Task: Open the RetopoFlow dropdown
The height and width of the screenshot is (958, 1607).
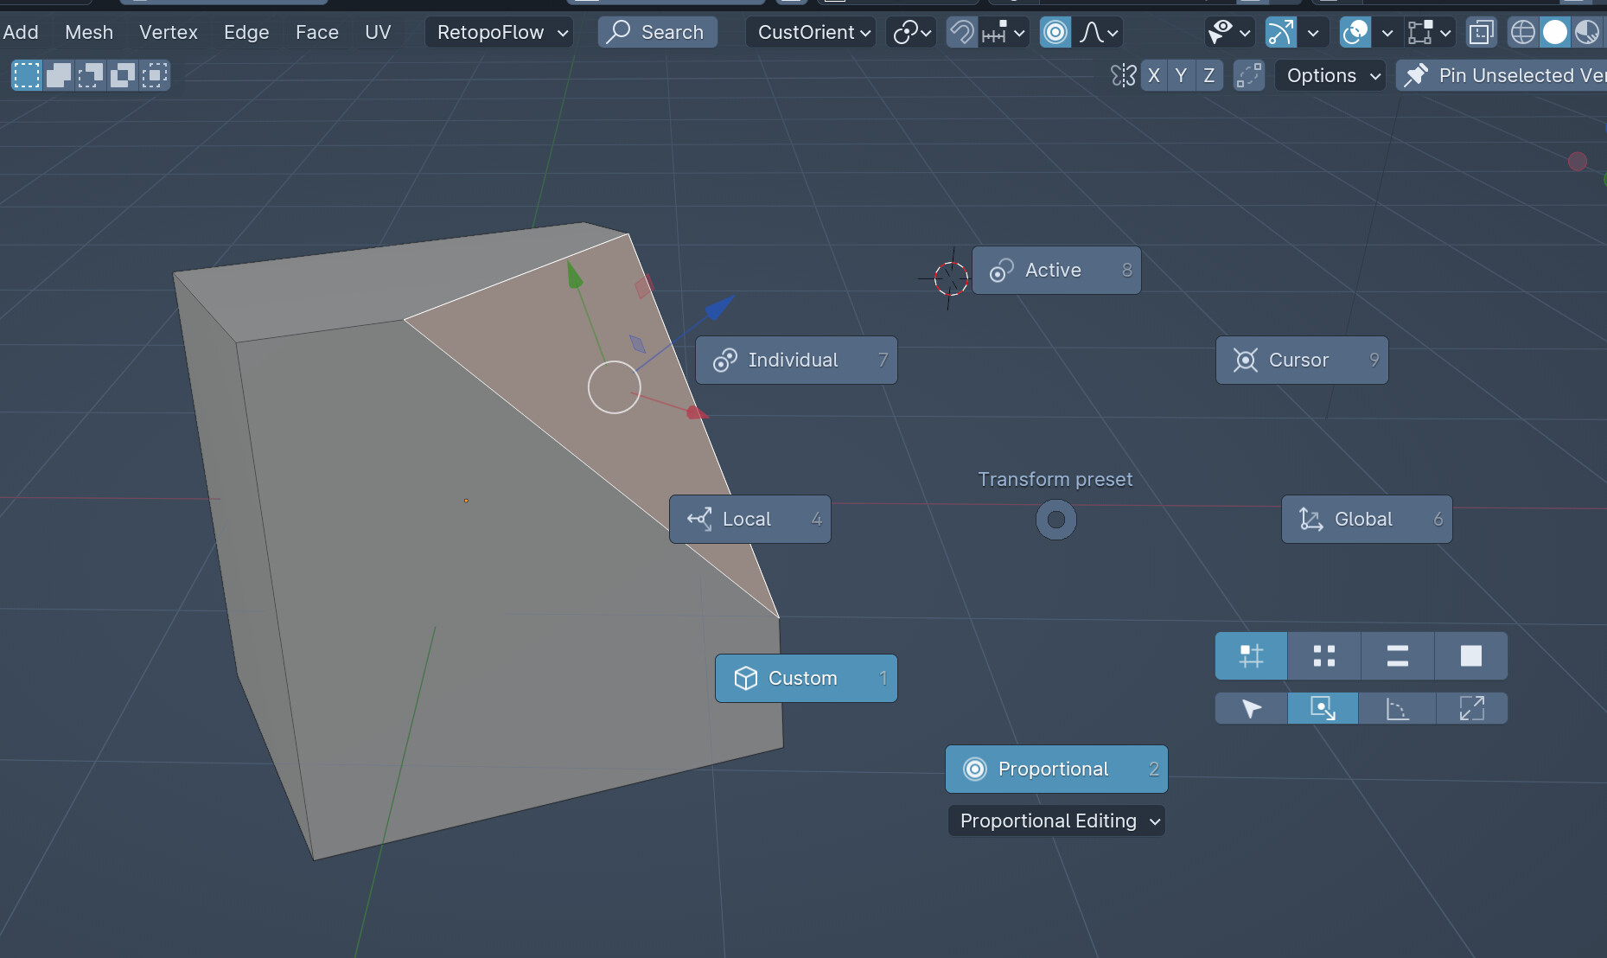Action: (500, 33)
